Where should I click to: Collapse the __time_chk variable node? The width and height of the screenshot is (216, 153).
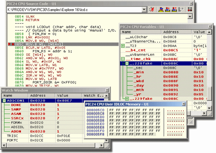coord(123,59)
